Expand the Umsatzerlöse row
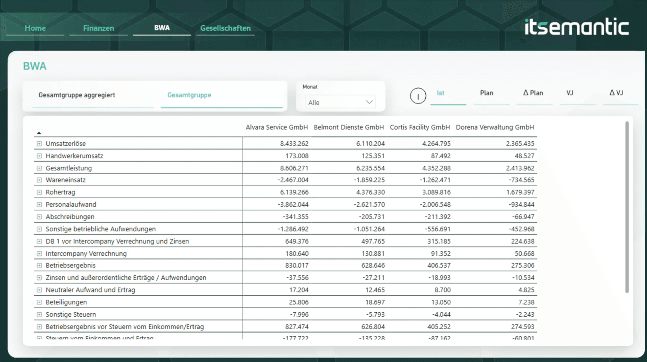Viewport: 647px width, 362px height. click(x=39, y=144)
